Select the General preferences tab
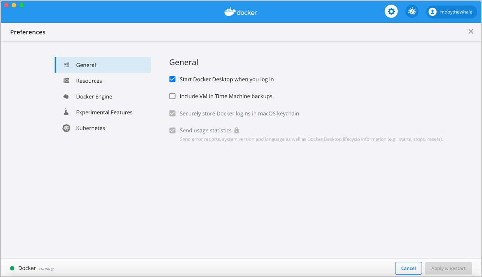 (86, 65)
